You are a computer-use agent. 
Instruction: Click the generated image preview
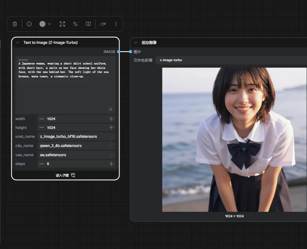point(234,140)
